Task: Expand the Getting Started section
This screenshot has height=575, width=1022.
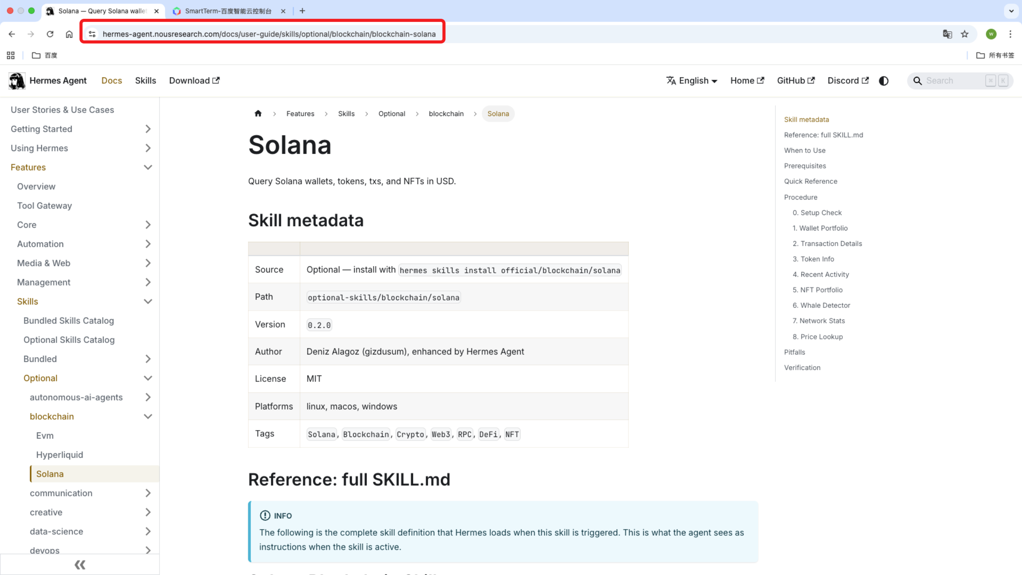Action: tap(148, 129)
